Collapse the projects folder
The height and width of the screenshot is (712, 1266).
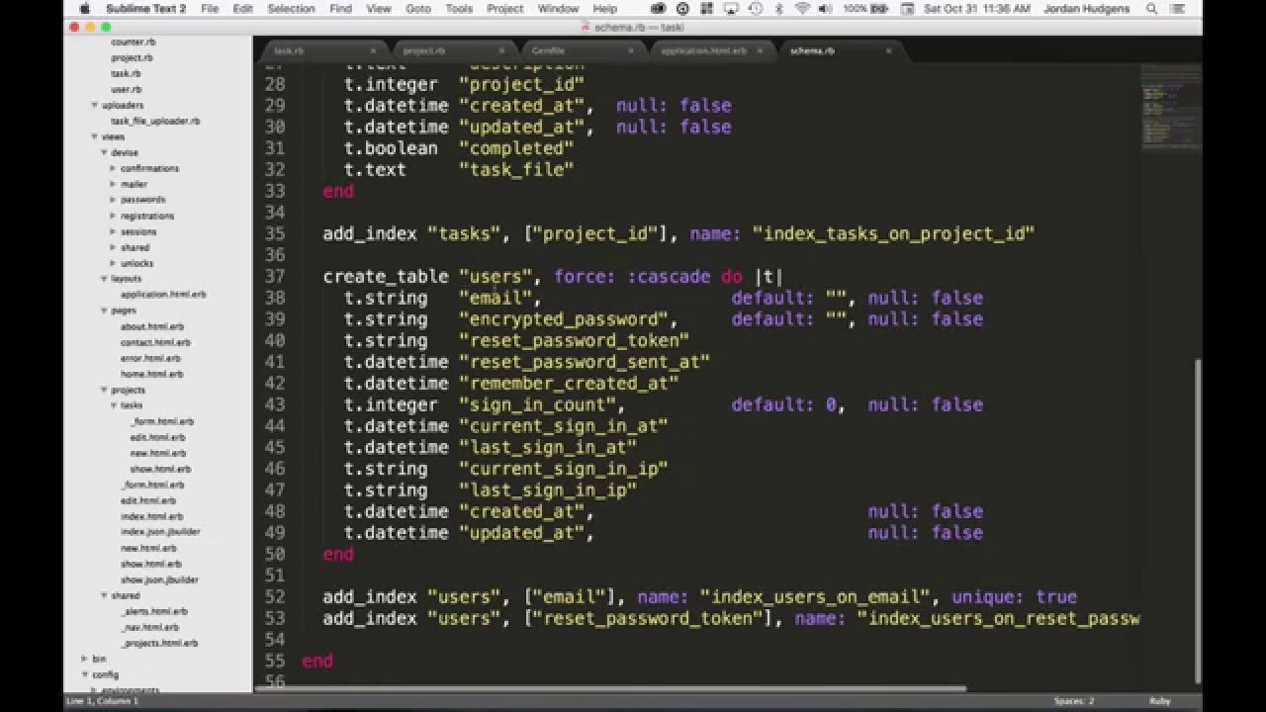104,390
